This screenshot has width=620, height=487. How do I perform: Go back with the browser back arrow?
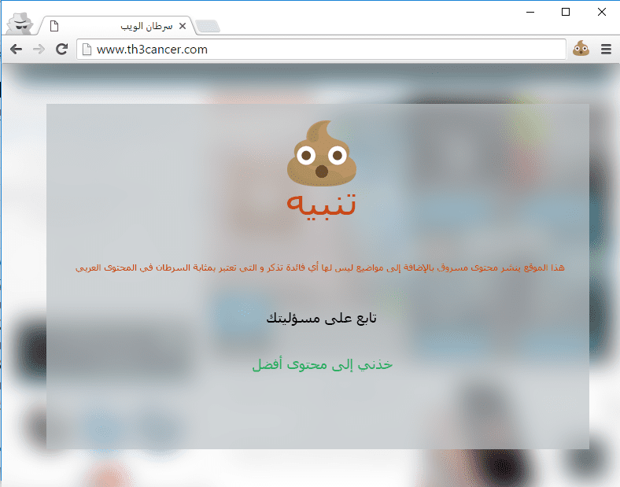(16, 50)
